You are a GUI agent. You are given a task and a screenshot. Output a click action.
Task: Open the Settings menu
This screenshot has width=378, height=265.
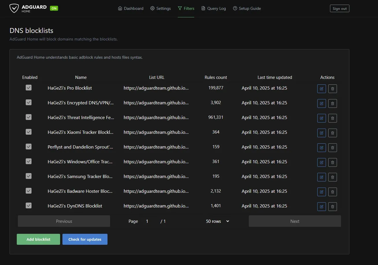[x=160, y=8]
